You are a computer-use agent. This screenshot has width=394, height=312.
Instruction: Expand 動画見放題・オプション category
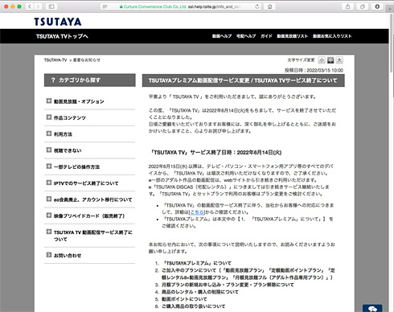pyautogui.click(x=90, y=101)
